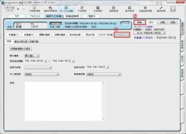186x134 pixels.
Task: Go to 日常業務 in the toolbar
Action: pyautogui.click(x=97, y=9)
